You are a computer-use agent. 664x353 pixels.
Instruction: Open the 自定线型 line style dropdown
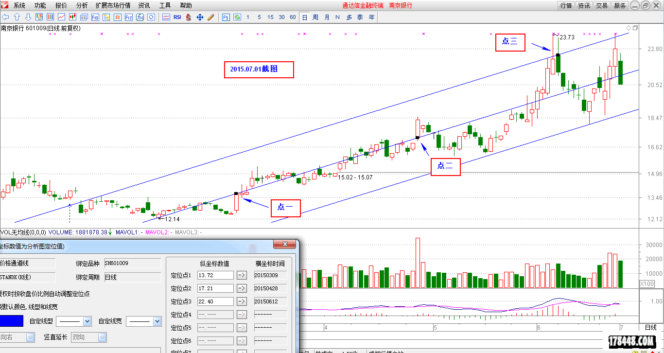pyautogui.click(x=74, y=321)
